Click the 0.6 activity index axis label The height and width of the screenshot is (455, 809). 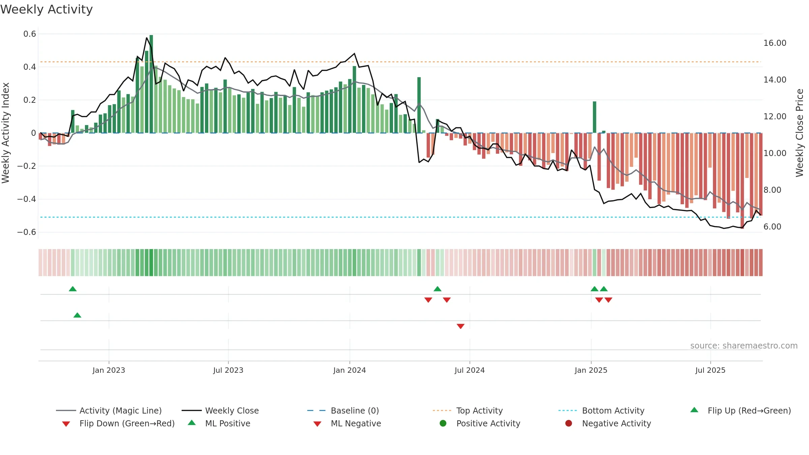coord(30,34)
